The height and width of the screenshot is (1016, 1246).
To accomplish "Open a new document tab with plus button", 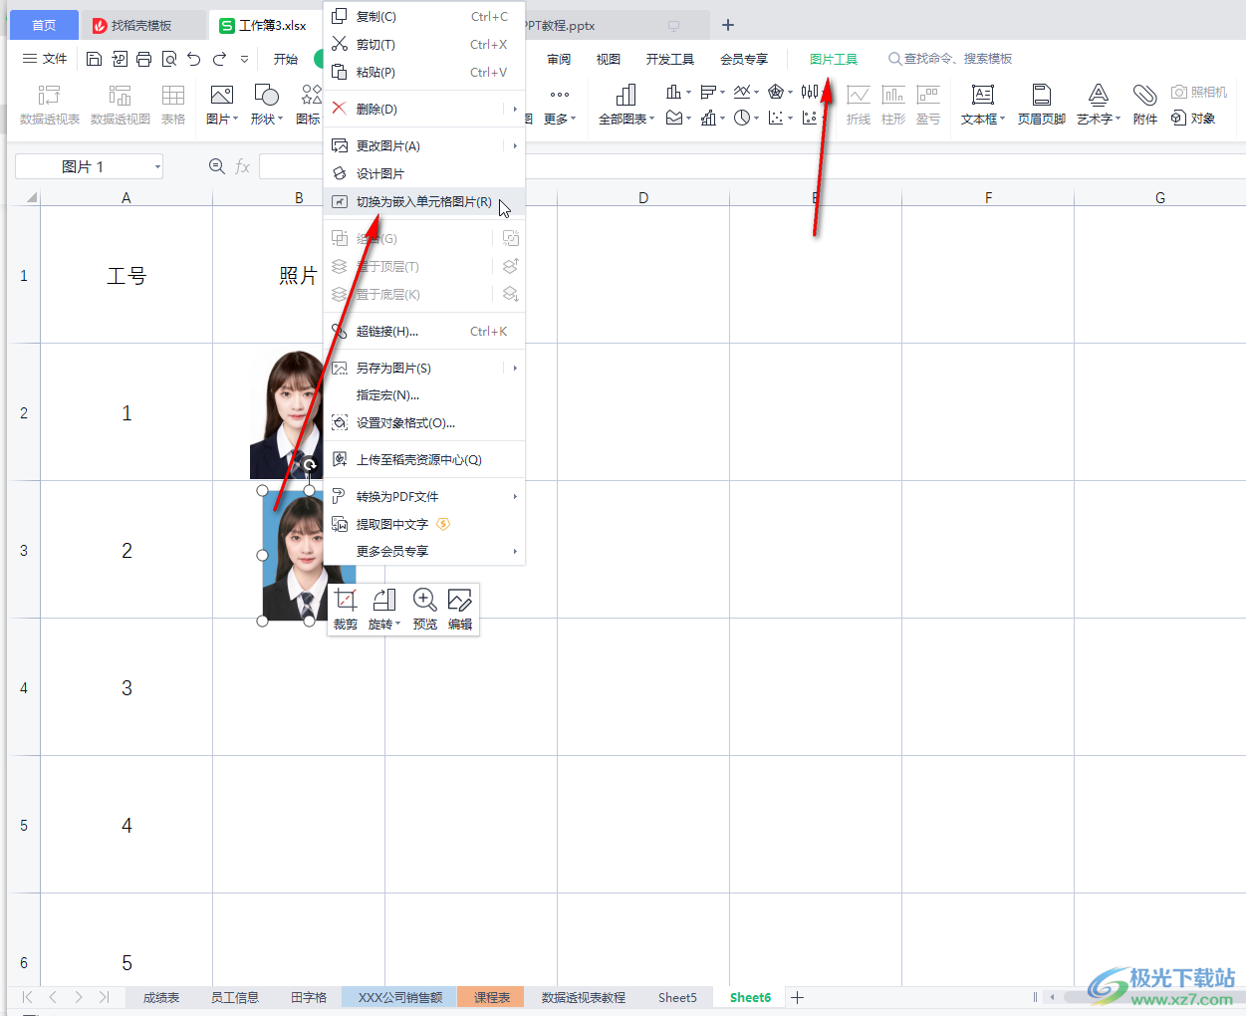I will coord(728,25).
